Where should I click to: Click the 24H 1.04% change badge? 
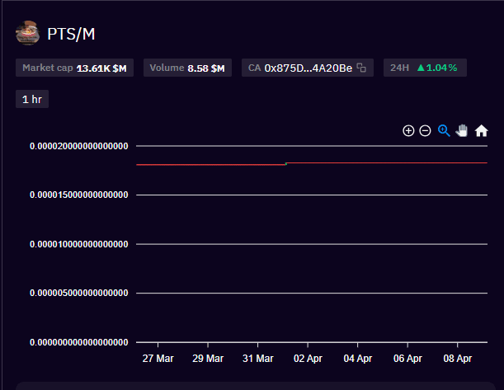[425, 68]
